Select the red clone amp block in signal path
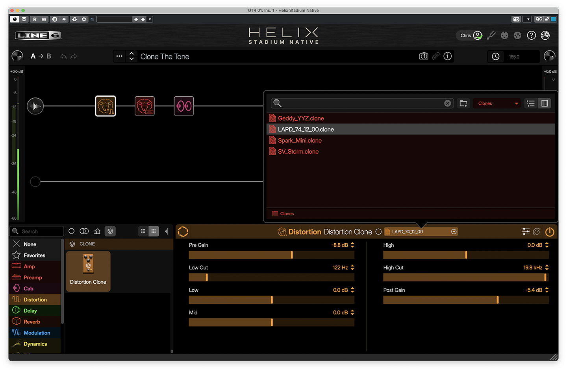 pos(145,106)
